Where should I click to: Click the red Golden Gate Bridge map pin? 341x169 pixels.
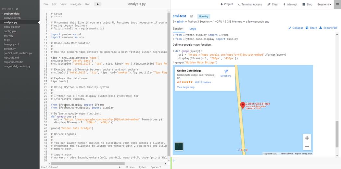point(243,106)
